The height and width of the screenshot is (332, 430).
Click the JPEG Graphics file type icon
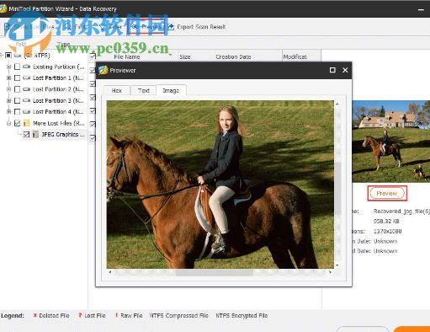click(x=35, y=134)
